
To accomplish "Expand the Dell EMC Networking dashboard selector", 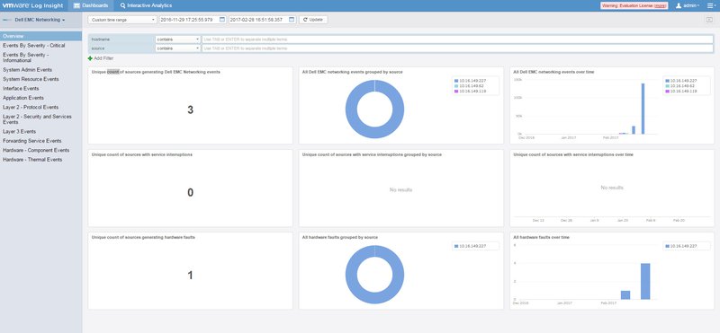I will click(x=40, y=20).
